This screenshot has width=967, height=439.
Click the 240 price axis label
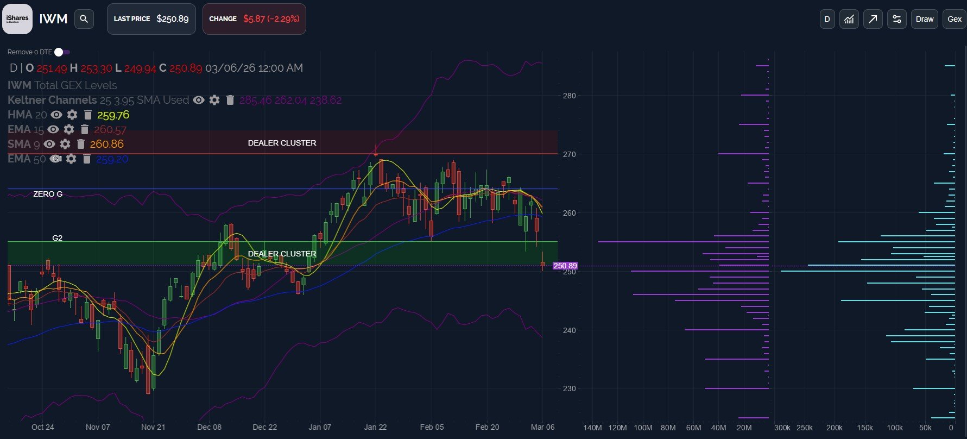pos(569,330)
